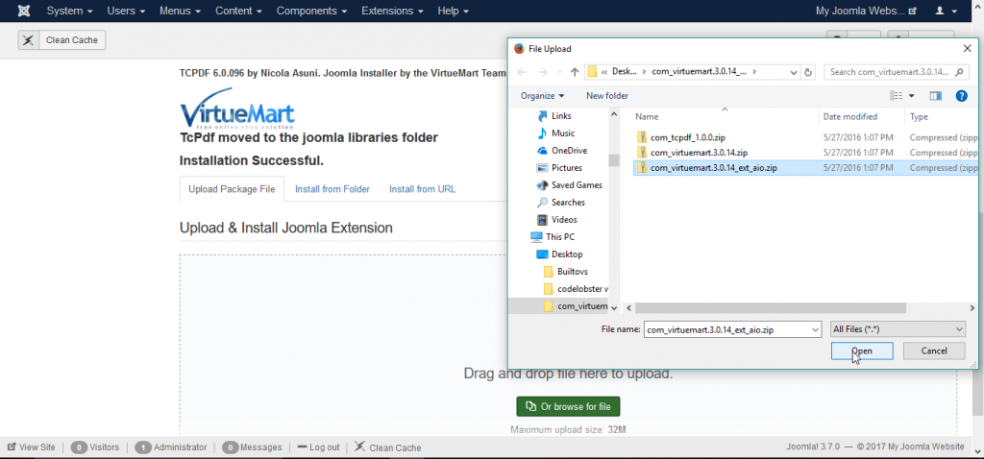This screenshot has height=459, width=984.
Task: Open the Organize dropdown menu
Action: click(543, 96)
